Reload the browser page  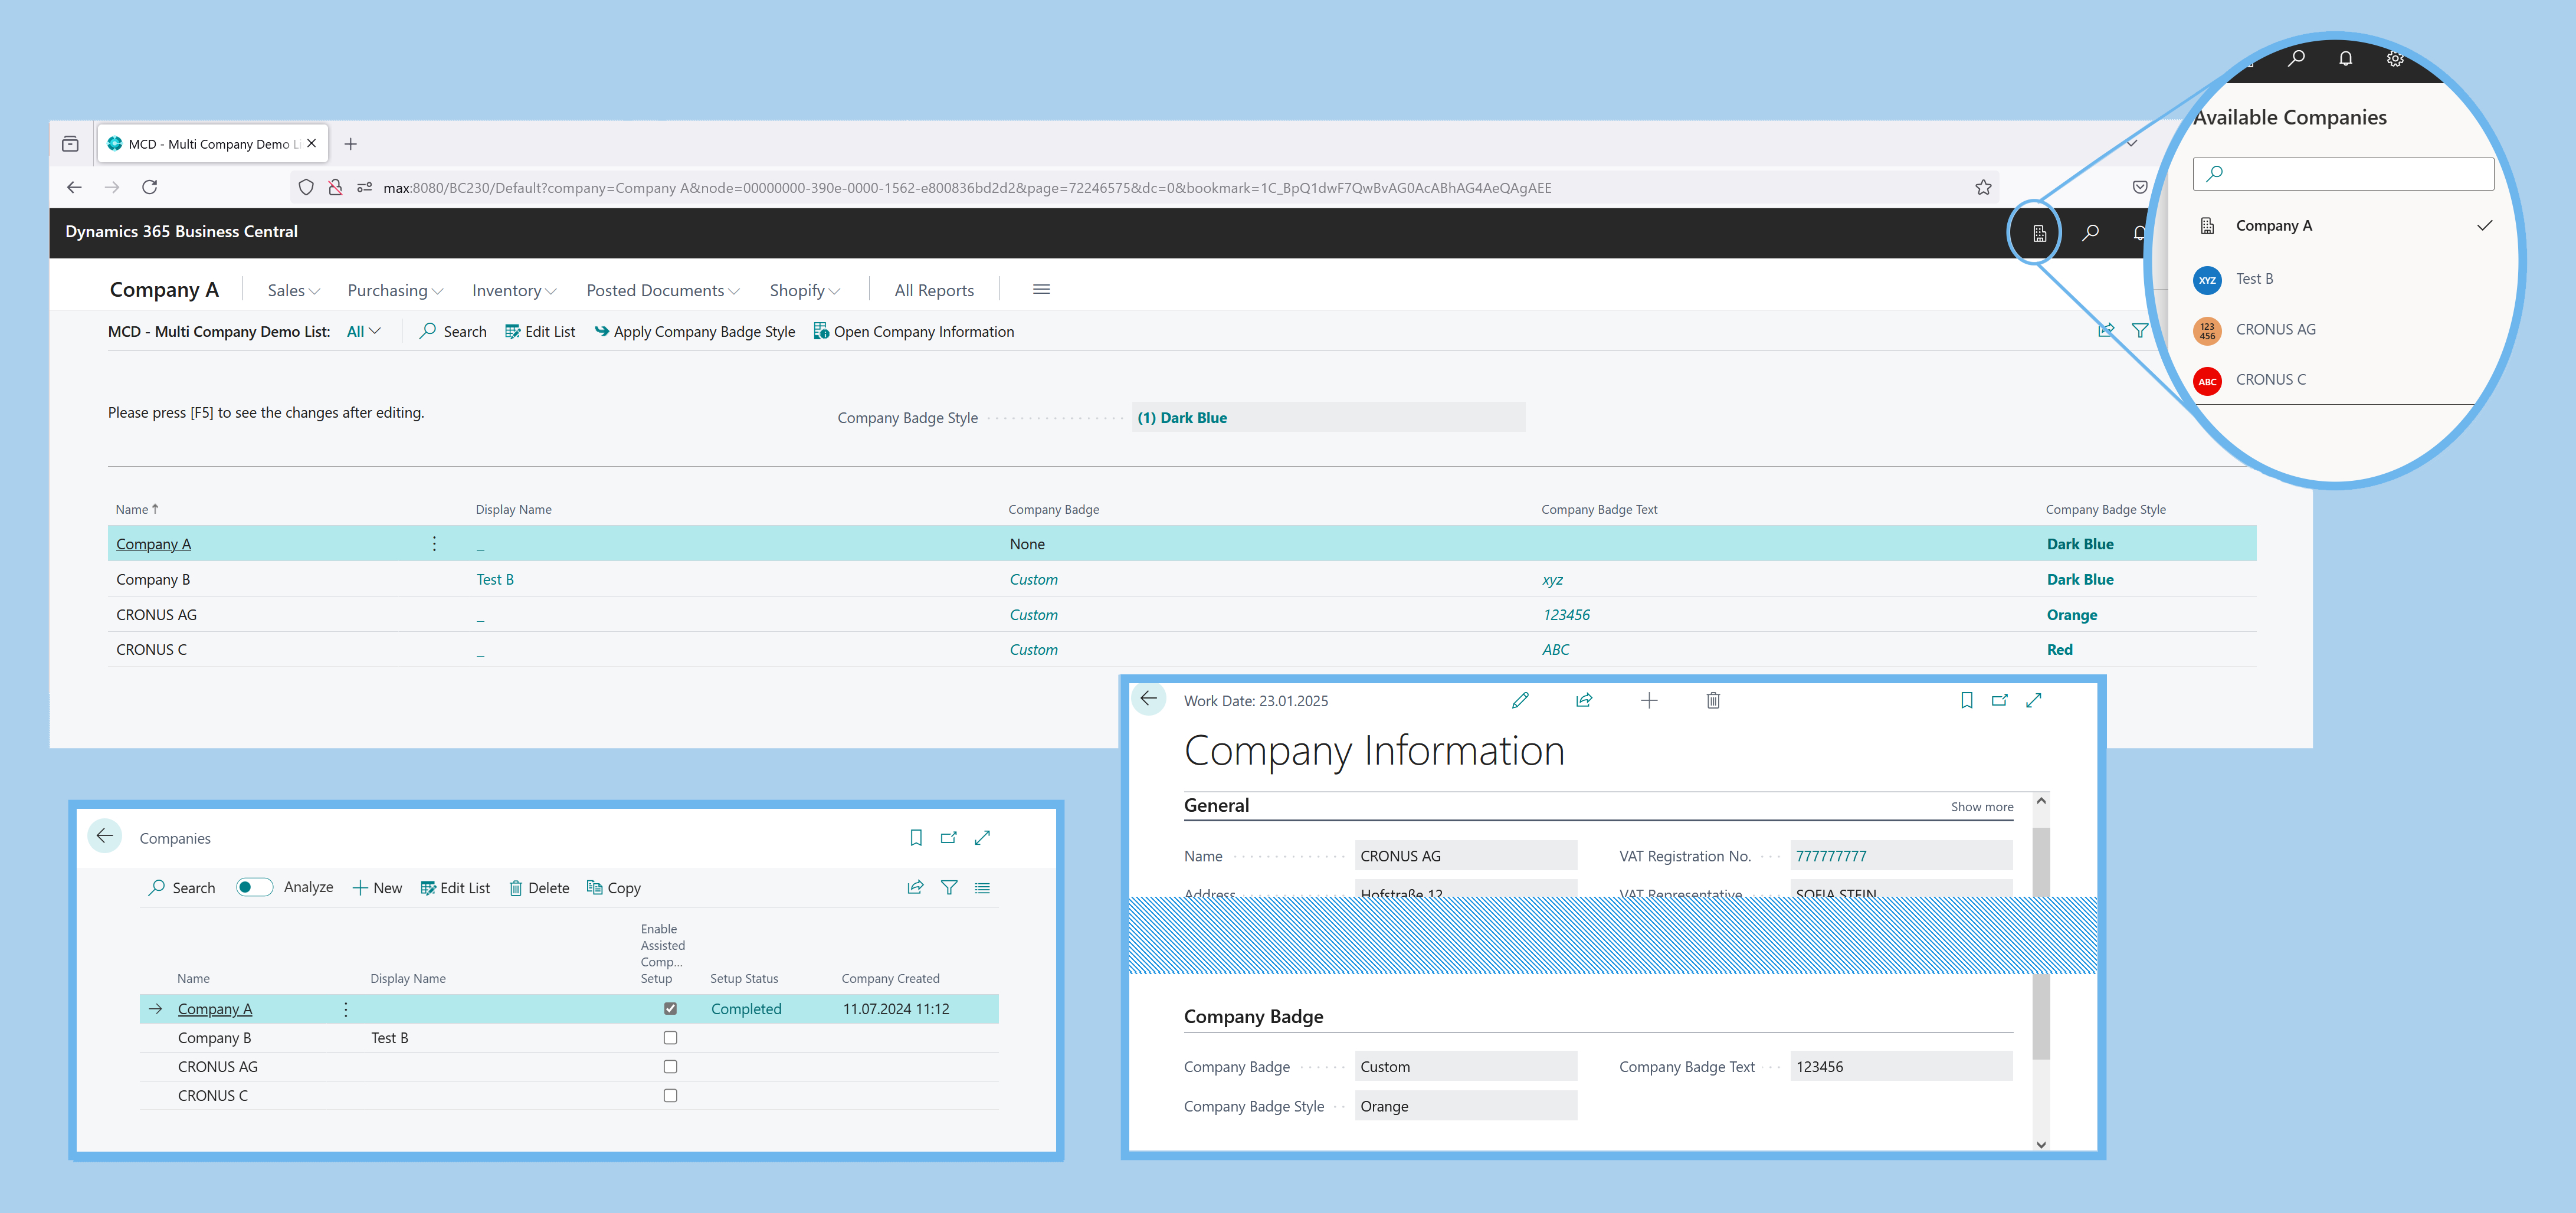(x=149, y=187)
